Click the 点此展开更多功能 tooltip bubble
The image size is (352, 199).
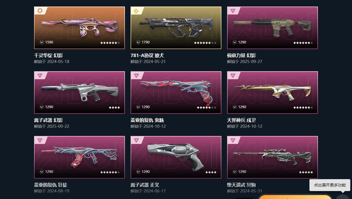tap(330, 185)
